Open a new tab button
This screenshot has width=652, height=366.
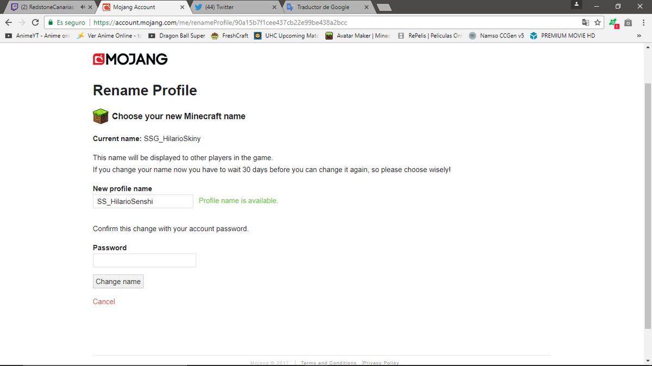pyautogui.click(x=384, y=8)
